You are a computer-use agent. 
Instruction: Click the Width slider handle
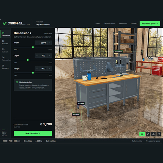[33, 47]
